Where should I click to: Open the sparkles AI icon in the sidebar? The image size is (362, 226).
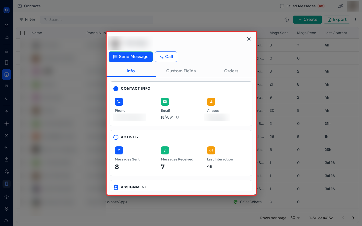[7, 147]
